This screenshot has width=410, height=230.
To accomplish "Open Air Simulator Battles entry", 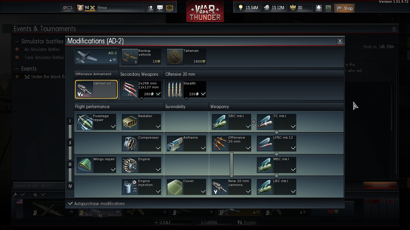I will click(x=42, y=49).
